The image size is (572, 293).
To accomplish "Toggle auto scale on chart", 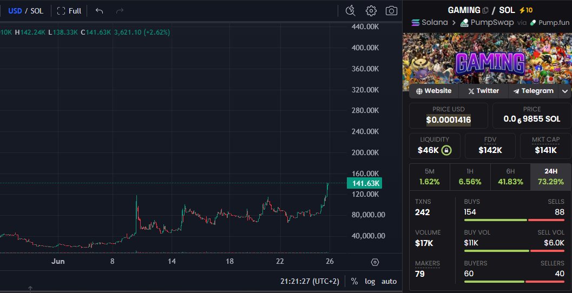I will pyautogui.click(x=389, y=281).
